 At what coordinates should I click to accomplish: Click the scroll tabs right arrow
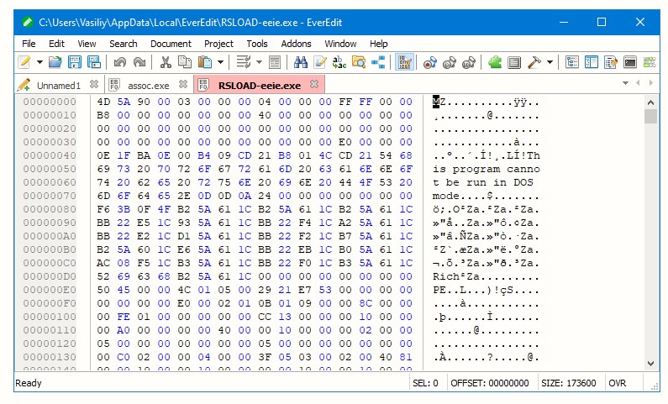coord(651,83)
